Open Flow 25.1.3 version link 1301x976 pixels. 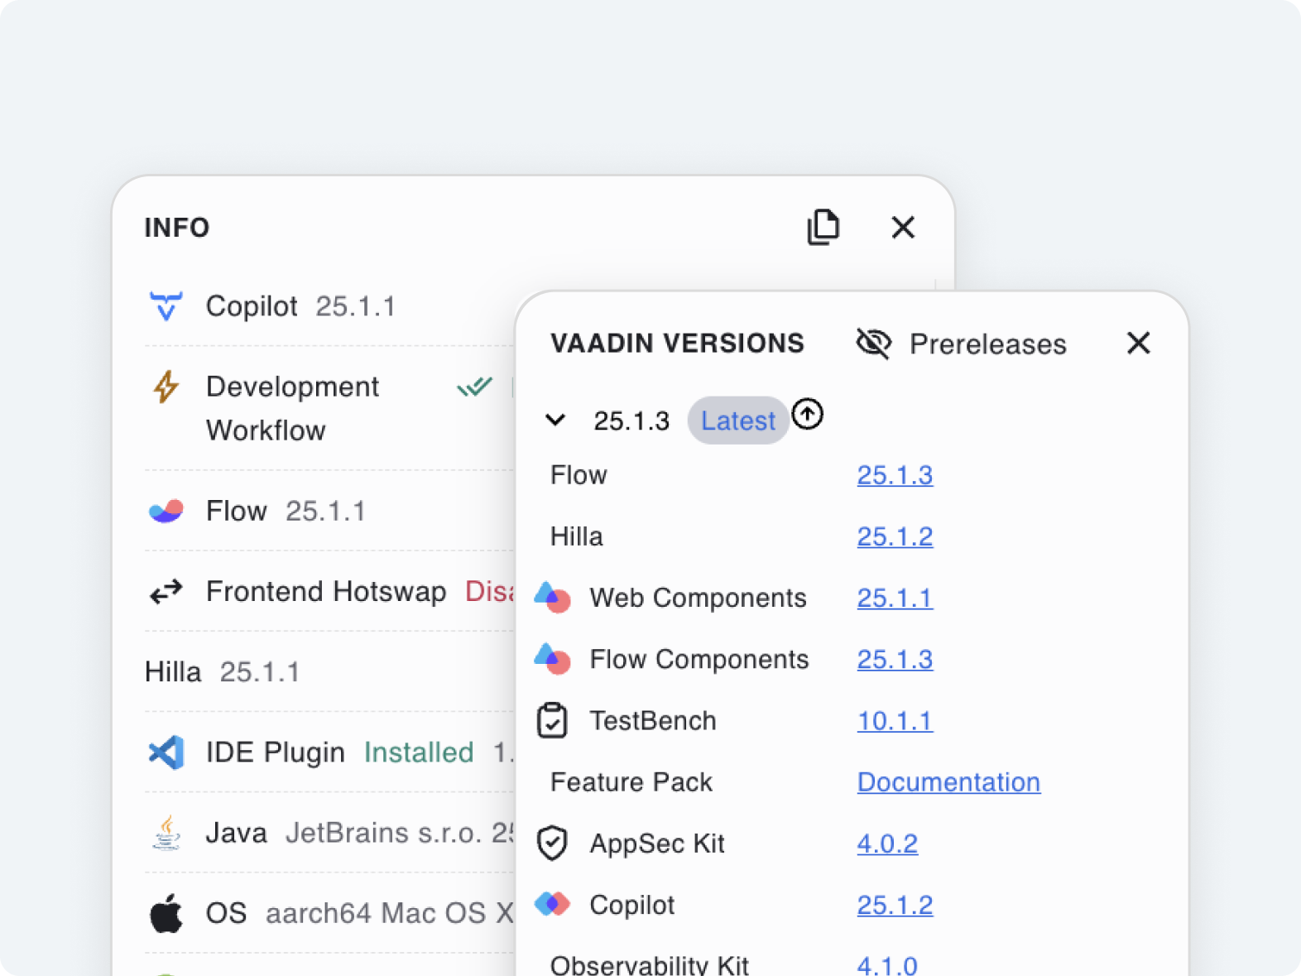point(895,475)
